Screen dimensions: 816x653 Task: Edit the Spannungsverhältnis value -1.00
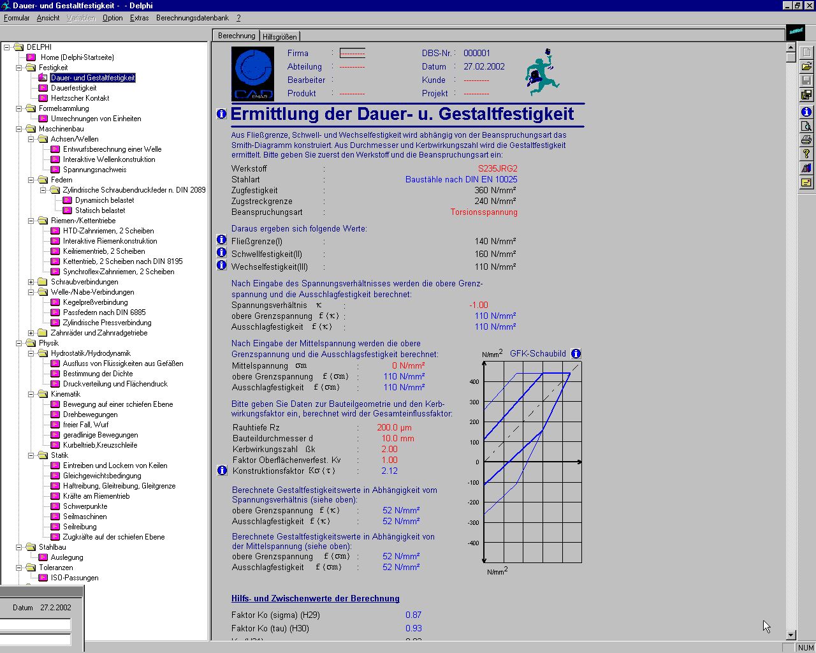click(x=479, y=305)
